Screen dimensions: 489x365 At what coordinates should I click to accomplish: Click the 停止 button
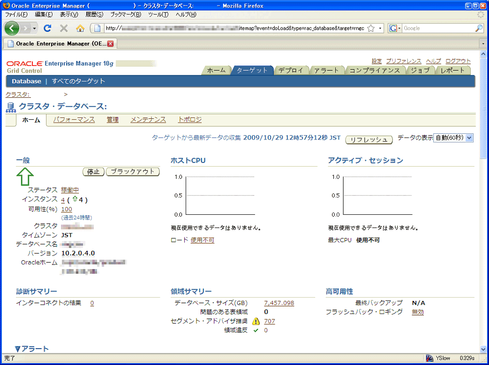93,172
